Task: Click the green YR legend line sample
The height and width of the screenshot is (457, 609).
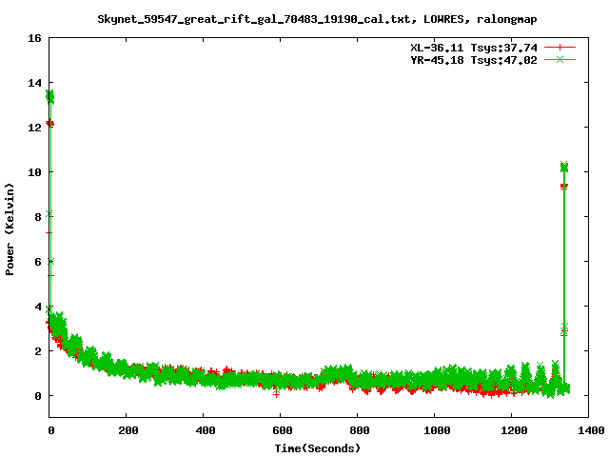Action: pos(560,59)
